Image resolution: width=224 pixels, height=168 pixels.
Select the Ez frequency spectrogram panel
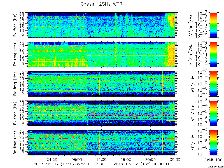(x=102, y=54)
